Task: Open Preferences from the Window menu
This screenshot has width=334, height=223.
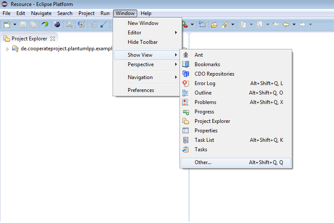Action: 141,90
